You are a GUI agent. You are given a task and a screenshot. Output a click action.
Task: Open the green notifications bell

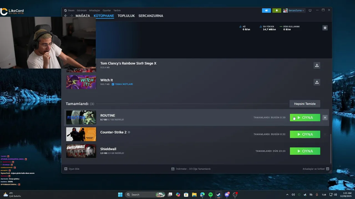[277, 11]
